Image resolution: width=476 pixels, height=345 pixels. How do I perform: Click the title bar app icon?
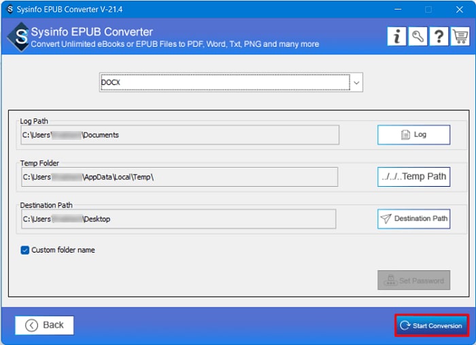tap(10, 9)
